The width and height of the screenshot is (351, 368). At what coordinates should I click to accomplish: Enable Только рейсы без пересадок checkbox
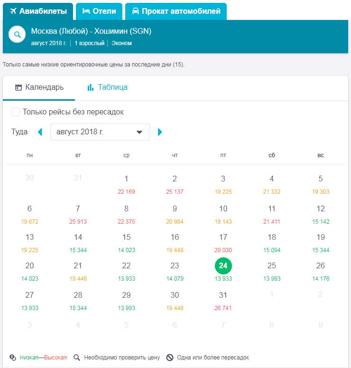[x=16, y=112]
